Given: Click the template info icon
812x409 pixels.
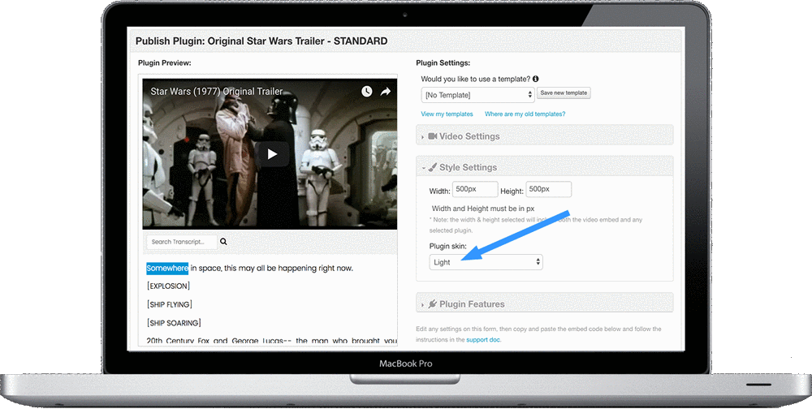Looking at the screenshot, I should [x=535, y=80].
